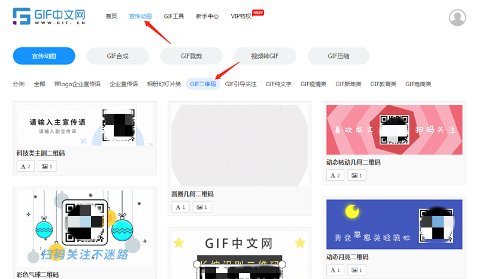The image size is (479, 279).
Task: Switch to the GIF合成 tab
Action: pos(117,56)
